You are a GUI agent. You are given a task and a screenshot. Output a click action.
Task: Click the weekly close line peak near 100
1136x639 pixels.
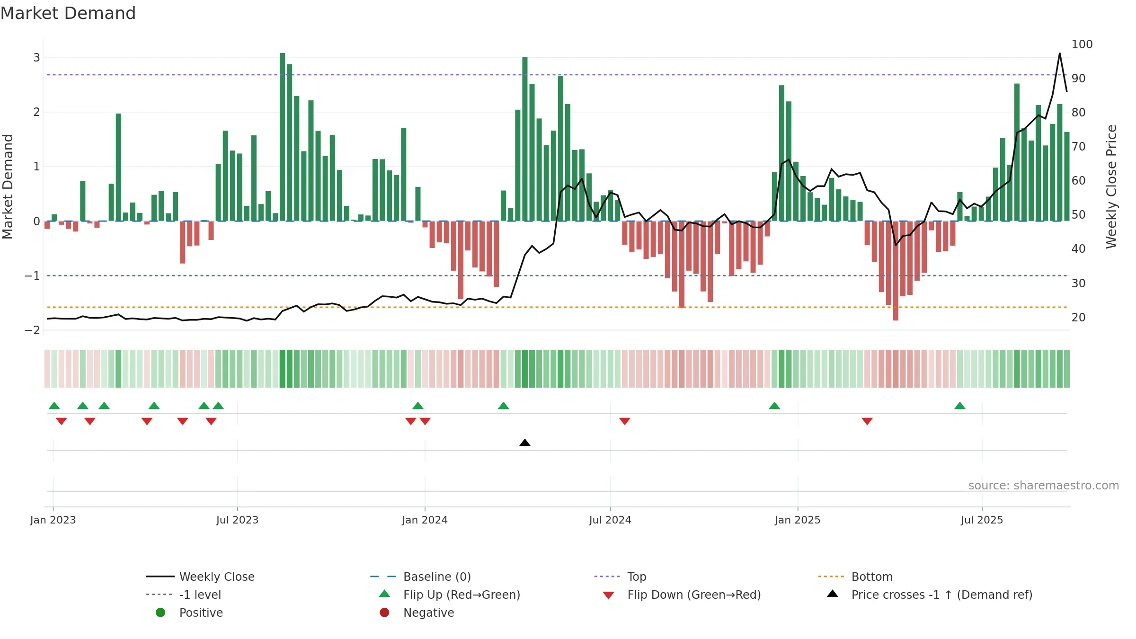click(x=1059, y=53)
